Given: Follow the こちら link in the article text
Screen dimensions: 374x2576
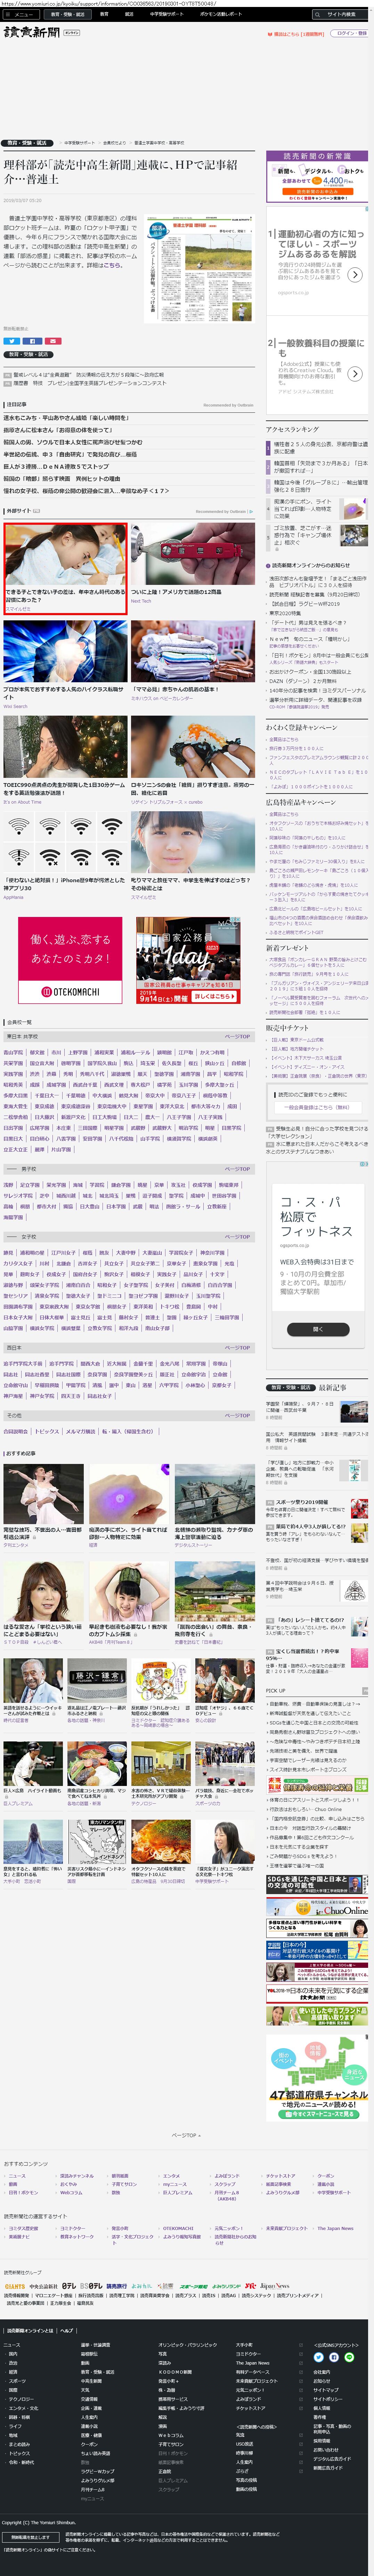Looking at the screenshot, I should (x=112, y=265).
